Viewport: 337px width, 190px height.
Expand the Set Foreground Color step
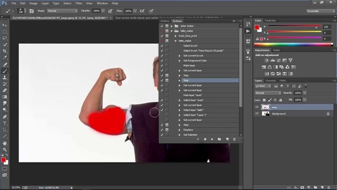(x=180, y=61)
